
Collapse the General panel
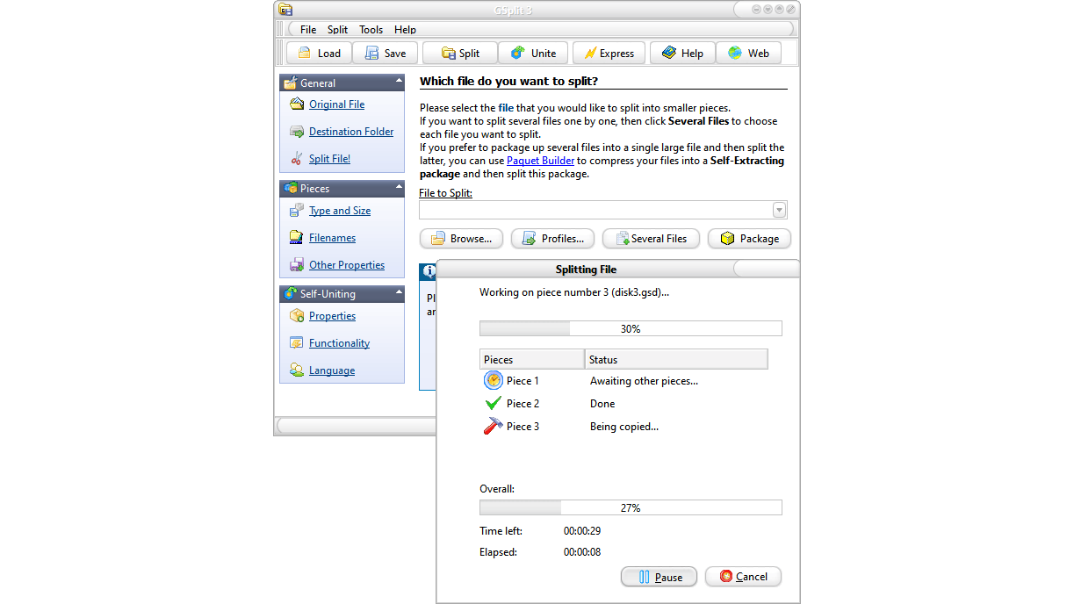pyautogui.click(x=399, y=81)
